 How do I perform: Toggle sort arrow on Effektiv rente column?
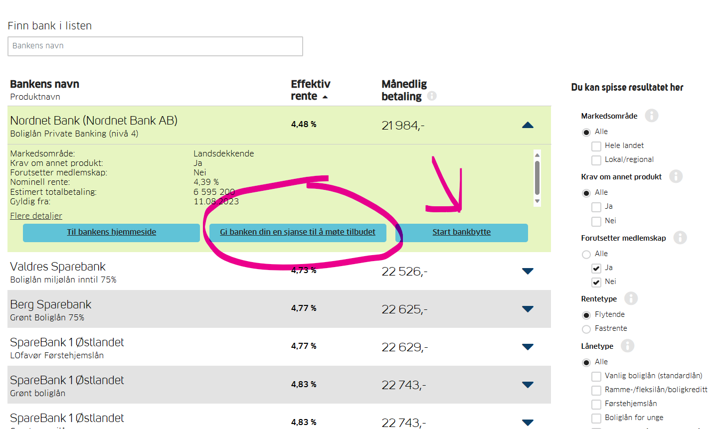pos(325,97)
